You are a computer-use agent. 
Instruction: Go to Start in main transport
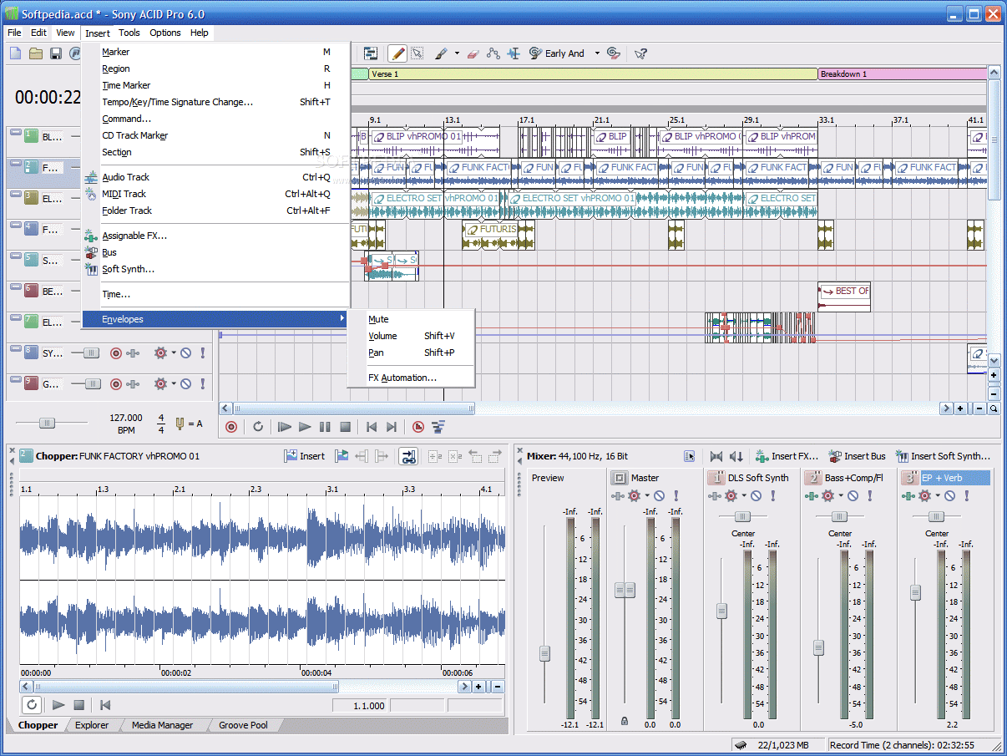click(372, 427)
